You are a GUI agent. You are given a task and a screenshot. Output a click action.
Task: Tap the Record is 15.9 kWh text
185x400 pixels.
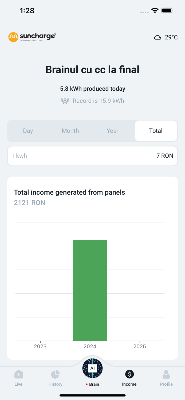tap(98, 101)
